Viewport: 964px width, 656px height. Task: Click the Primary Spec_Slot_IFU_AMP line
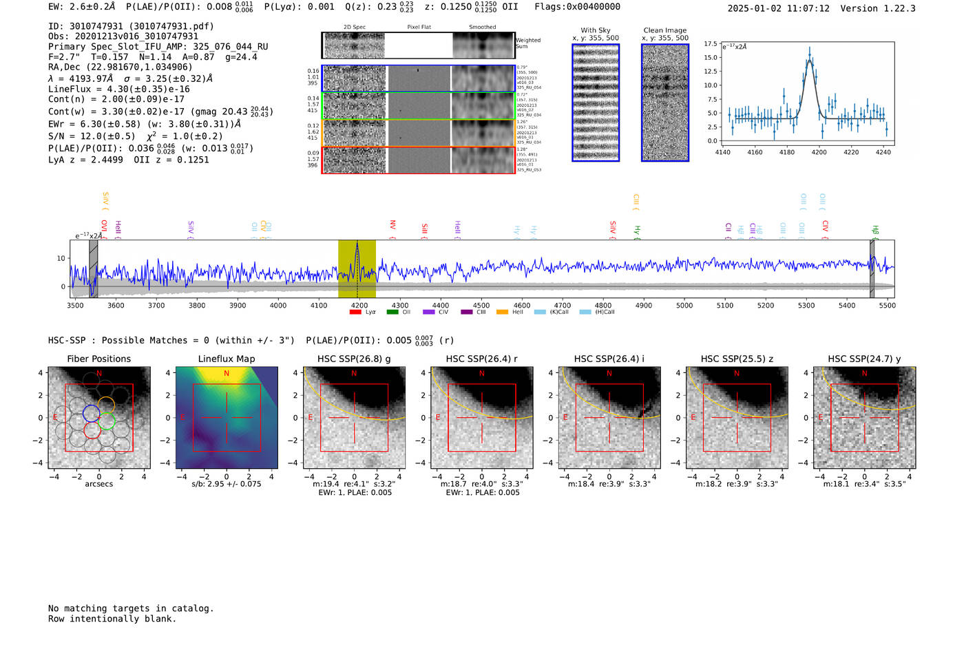158,47
